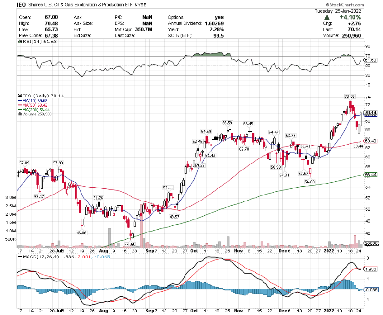Click the 63.44 low price label

coord(358,146)
